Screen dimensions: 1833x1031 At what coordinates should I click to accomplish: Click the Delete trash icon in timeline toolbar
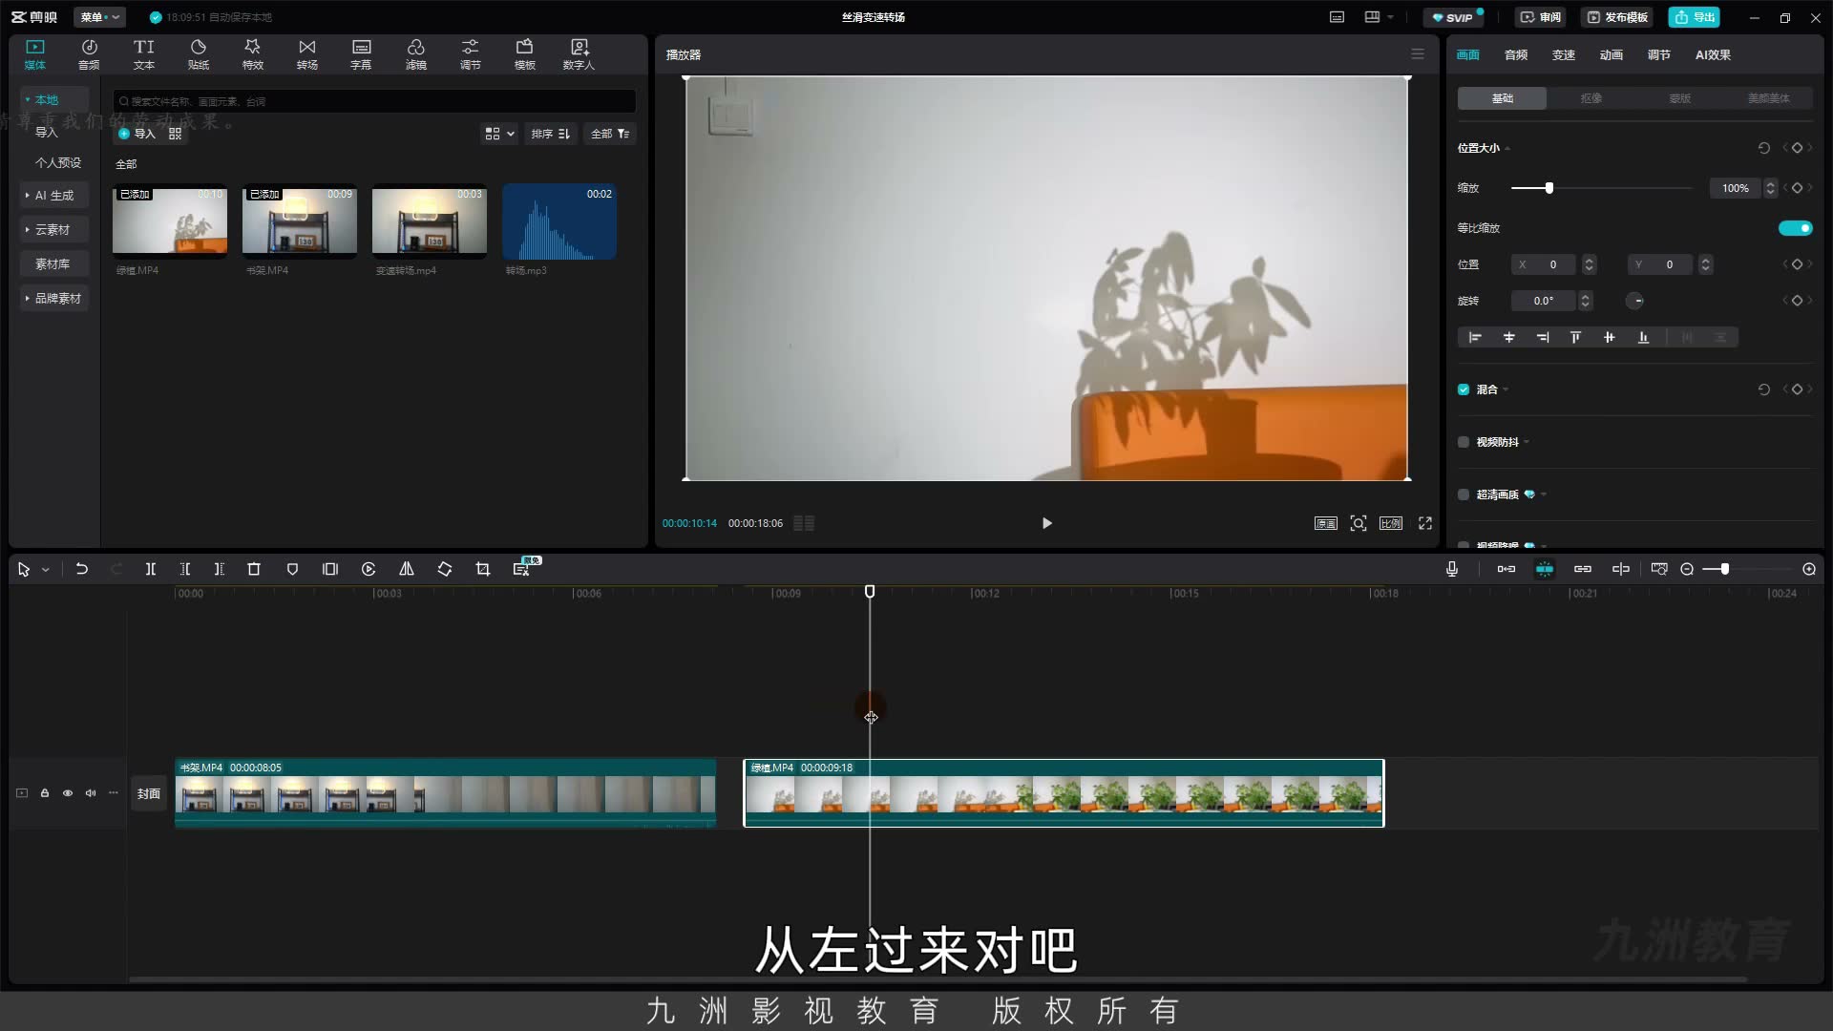(x=254, y=569)
